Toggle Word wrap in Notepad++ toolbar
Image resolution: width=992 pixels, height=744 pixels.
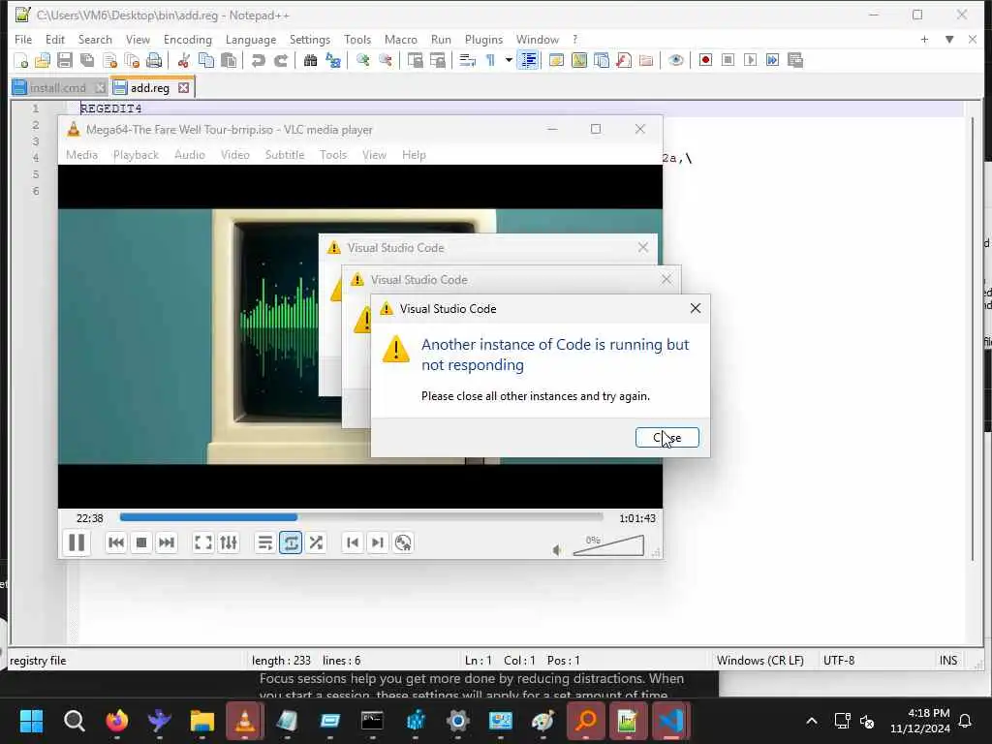pos(467,61)
